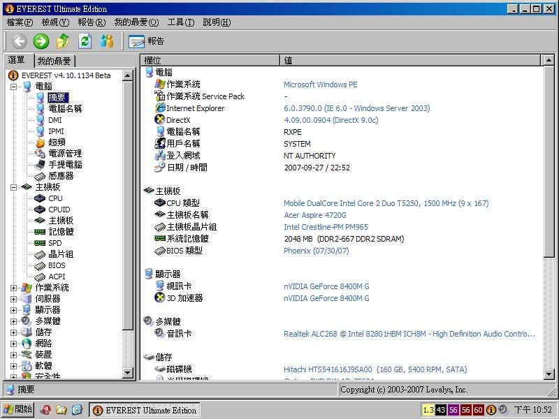Select the CPUID tree item
The height and width of the screenshot is (419, 559).
[59, 209]
